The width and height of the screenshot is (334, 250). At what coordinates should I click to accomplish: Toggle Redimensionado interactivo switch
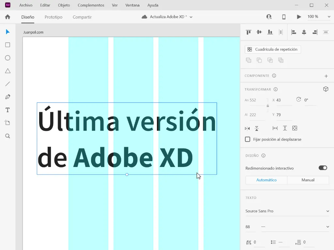point(323,168)
